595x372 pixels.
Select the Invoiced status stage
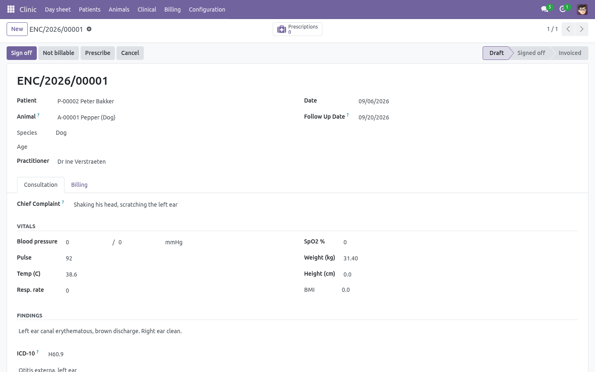pos(570,53)
